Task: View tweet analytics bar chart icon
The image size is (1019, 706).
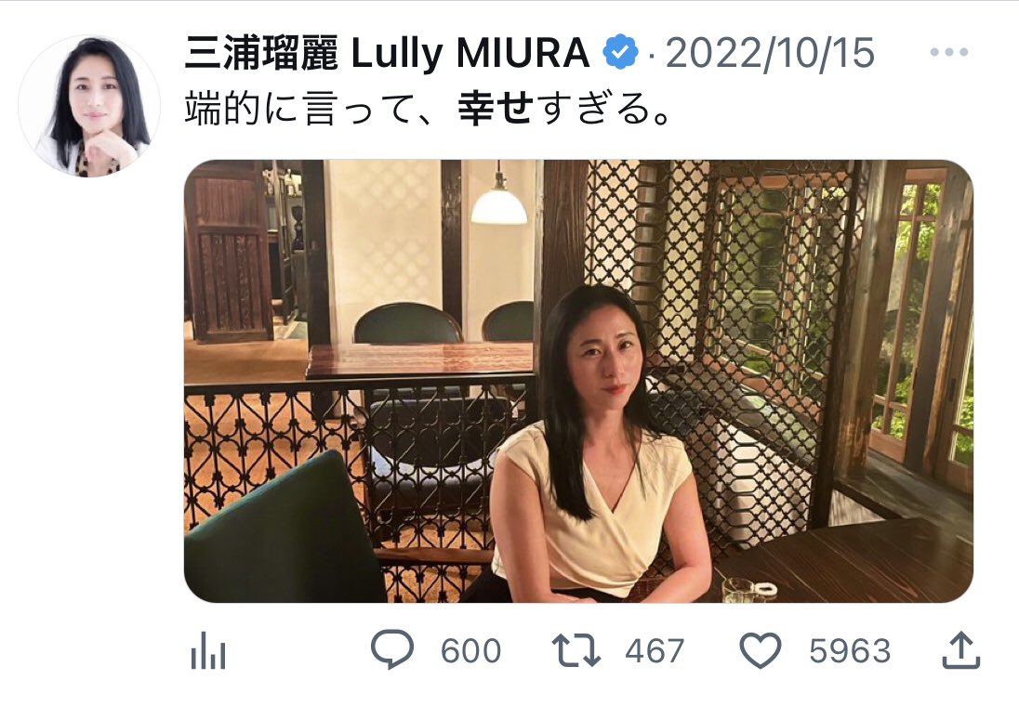Action: 208,650
